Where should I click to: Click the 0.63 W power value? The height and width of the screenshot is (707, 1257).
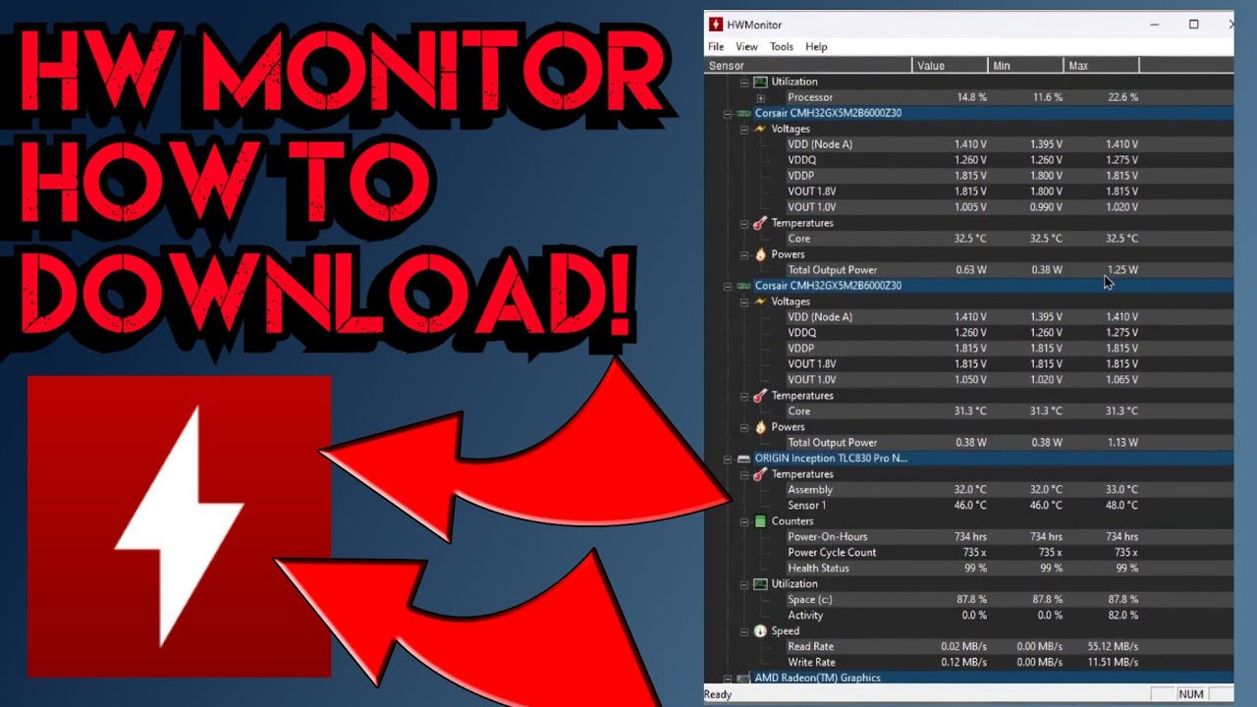coord(971,270)
